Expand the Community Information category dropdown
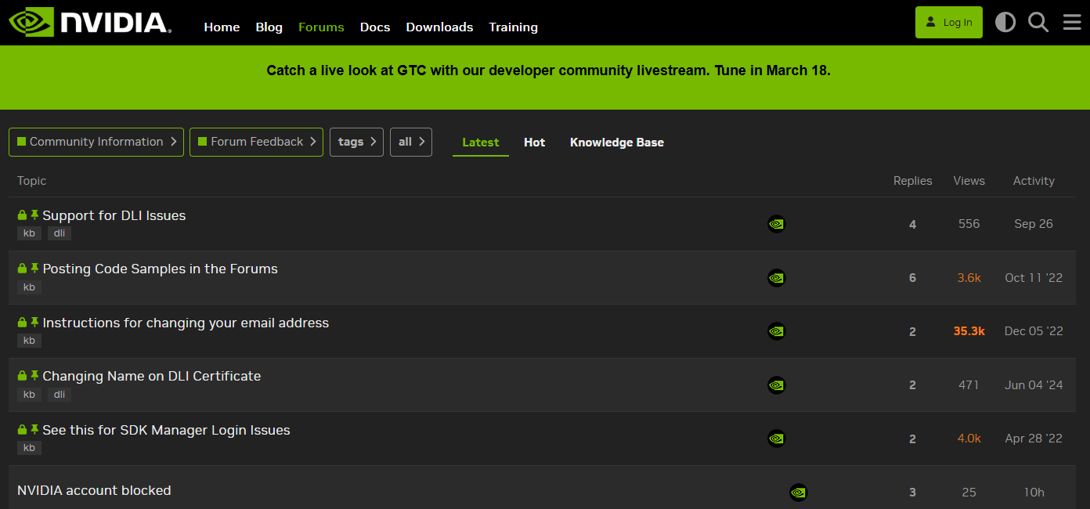1090x509 pixels. [96, 142]
